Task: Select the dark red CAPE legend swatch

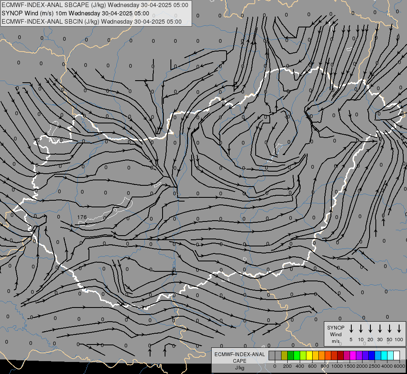Action: coord(340,355)
